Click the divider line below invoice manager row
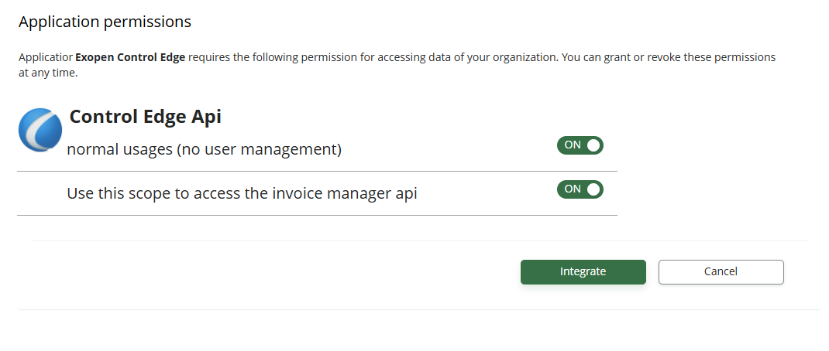The image size is (829, 351). [317, 215]
